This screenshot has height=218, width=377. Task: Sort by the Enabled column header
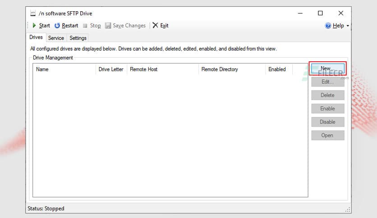[x=279, y=69]
